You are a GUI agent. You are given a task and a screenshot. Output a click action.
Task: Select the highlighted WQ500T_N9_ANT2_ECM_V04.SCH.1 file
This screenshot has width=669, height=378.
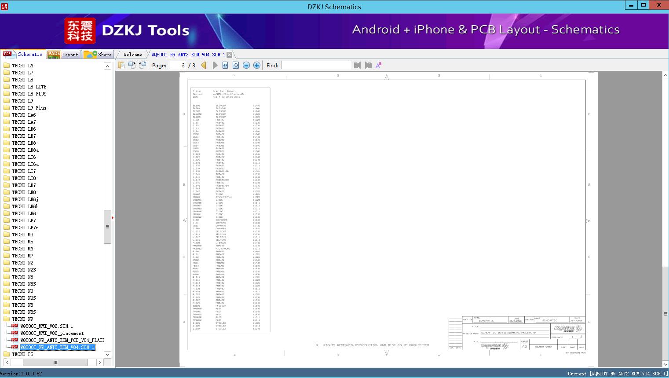57,347
